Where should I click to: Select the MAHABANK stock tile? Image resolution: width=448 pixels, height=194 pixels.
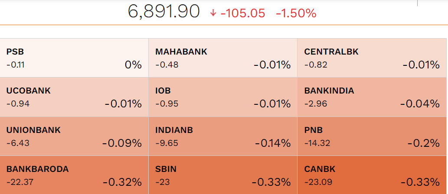click(222, 58)
